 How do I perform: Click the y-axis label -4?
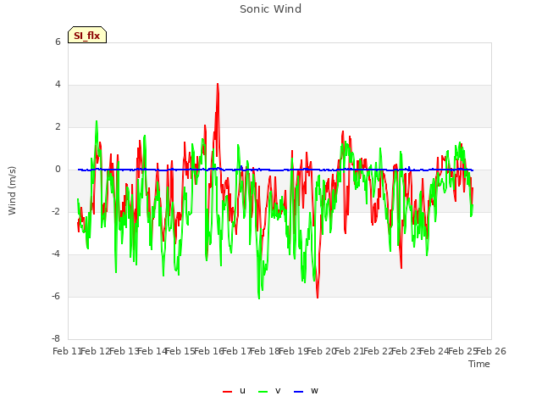(57, 254)
